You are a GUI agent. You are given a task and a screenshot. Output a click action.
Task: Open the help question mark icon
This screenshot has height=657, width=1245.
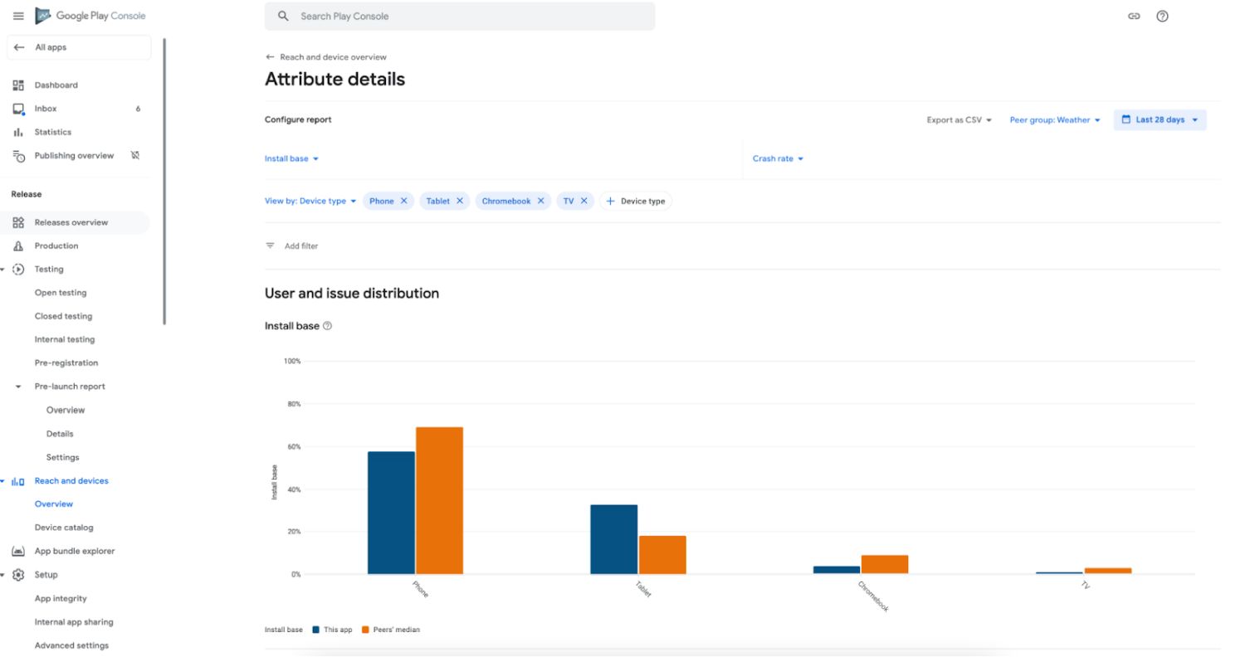tap(1162, 16)
